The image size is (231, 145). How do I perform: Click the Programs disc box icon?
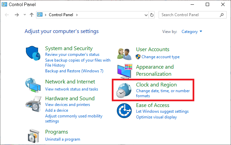[x=34, y=136]
